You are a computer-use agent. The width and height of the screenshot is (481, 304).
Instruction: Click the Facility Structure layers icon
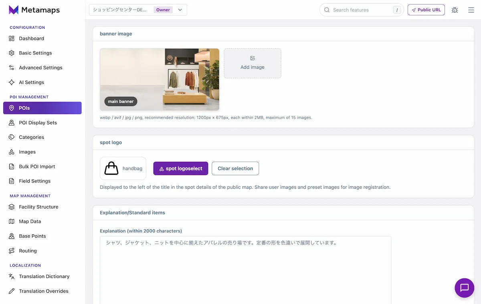pos(12,207)
